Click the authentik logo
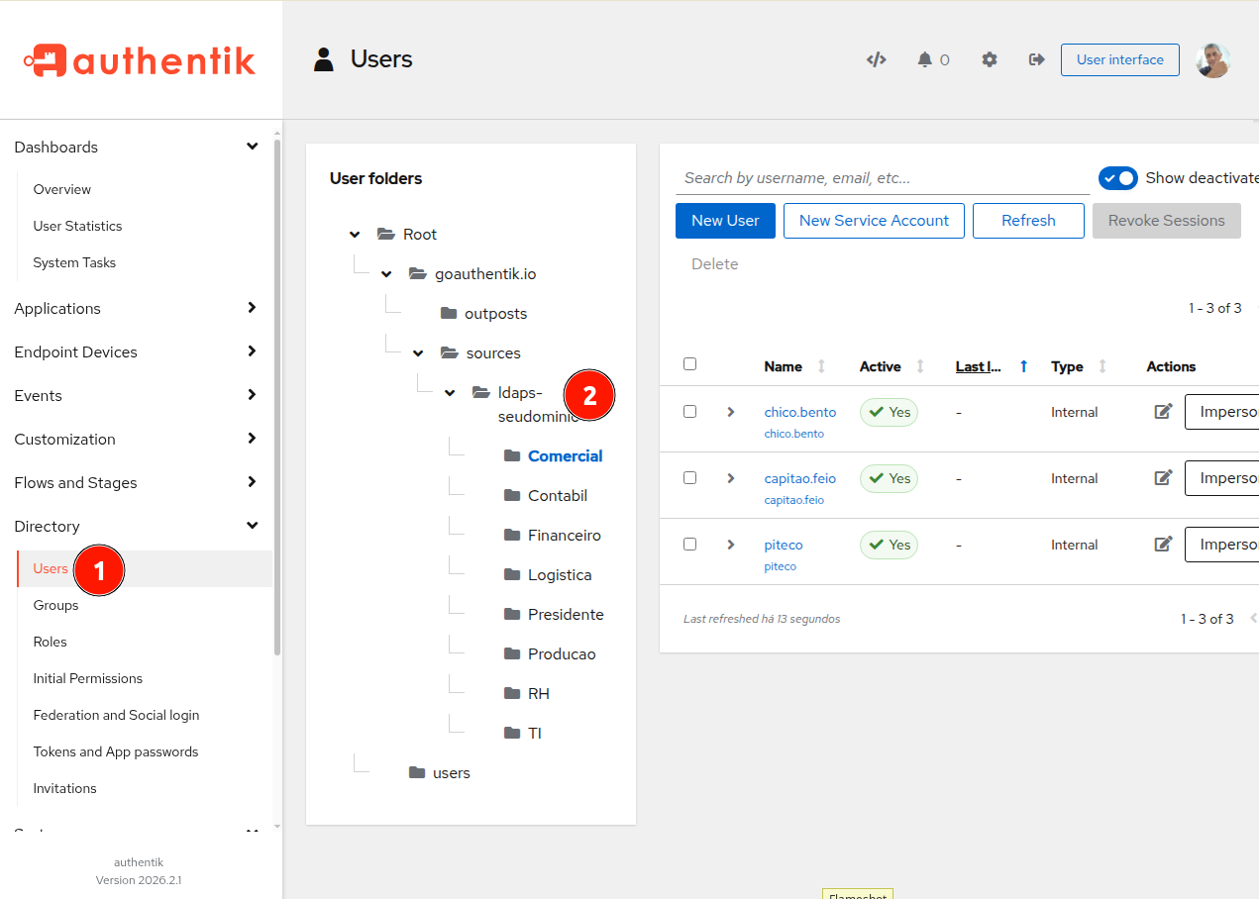Viewport: 1259px width, 899px height. pos(140,60)
